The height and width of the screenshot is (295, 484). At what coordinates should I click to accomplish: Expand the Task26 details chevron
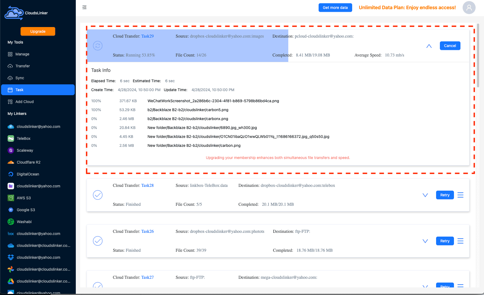pos(425,241)
